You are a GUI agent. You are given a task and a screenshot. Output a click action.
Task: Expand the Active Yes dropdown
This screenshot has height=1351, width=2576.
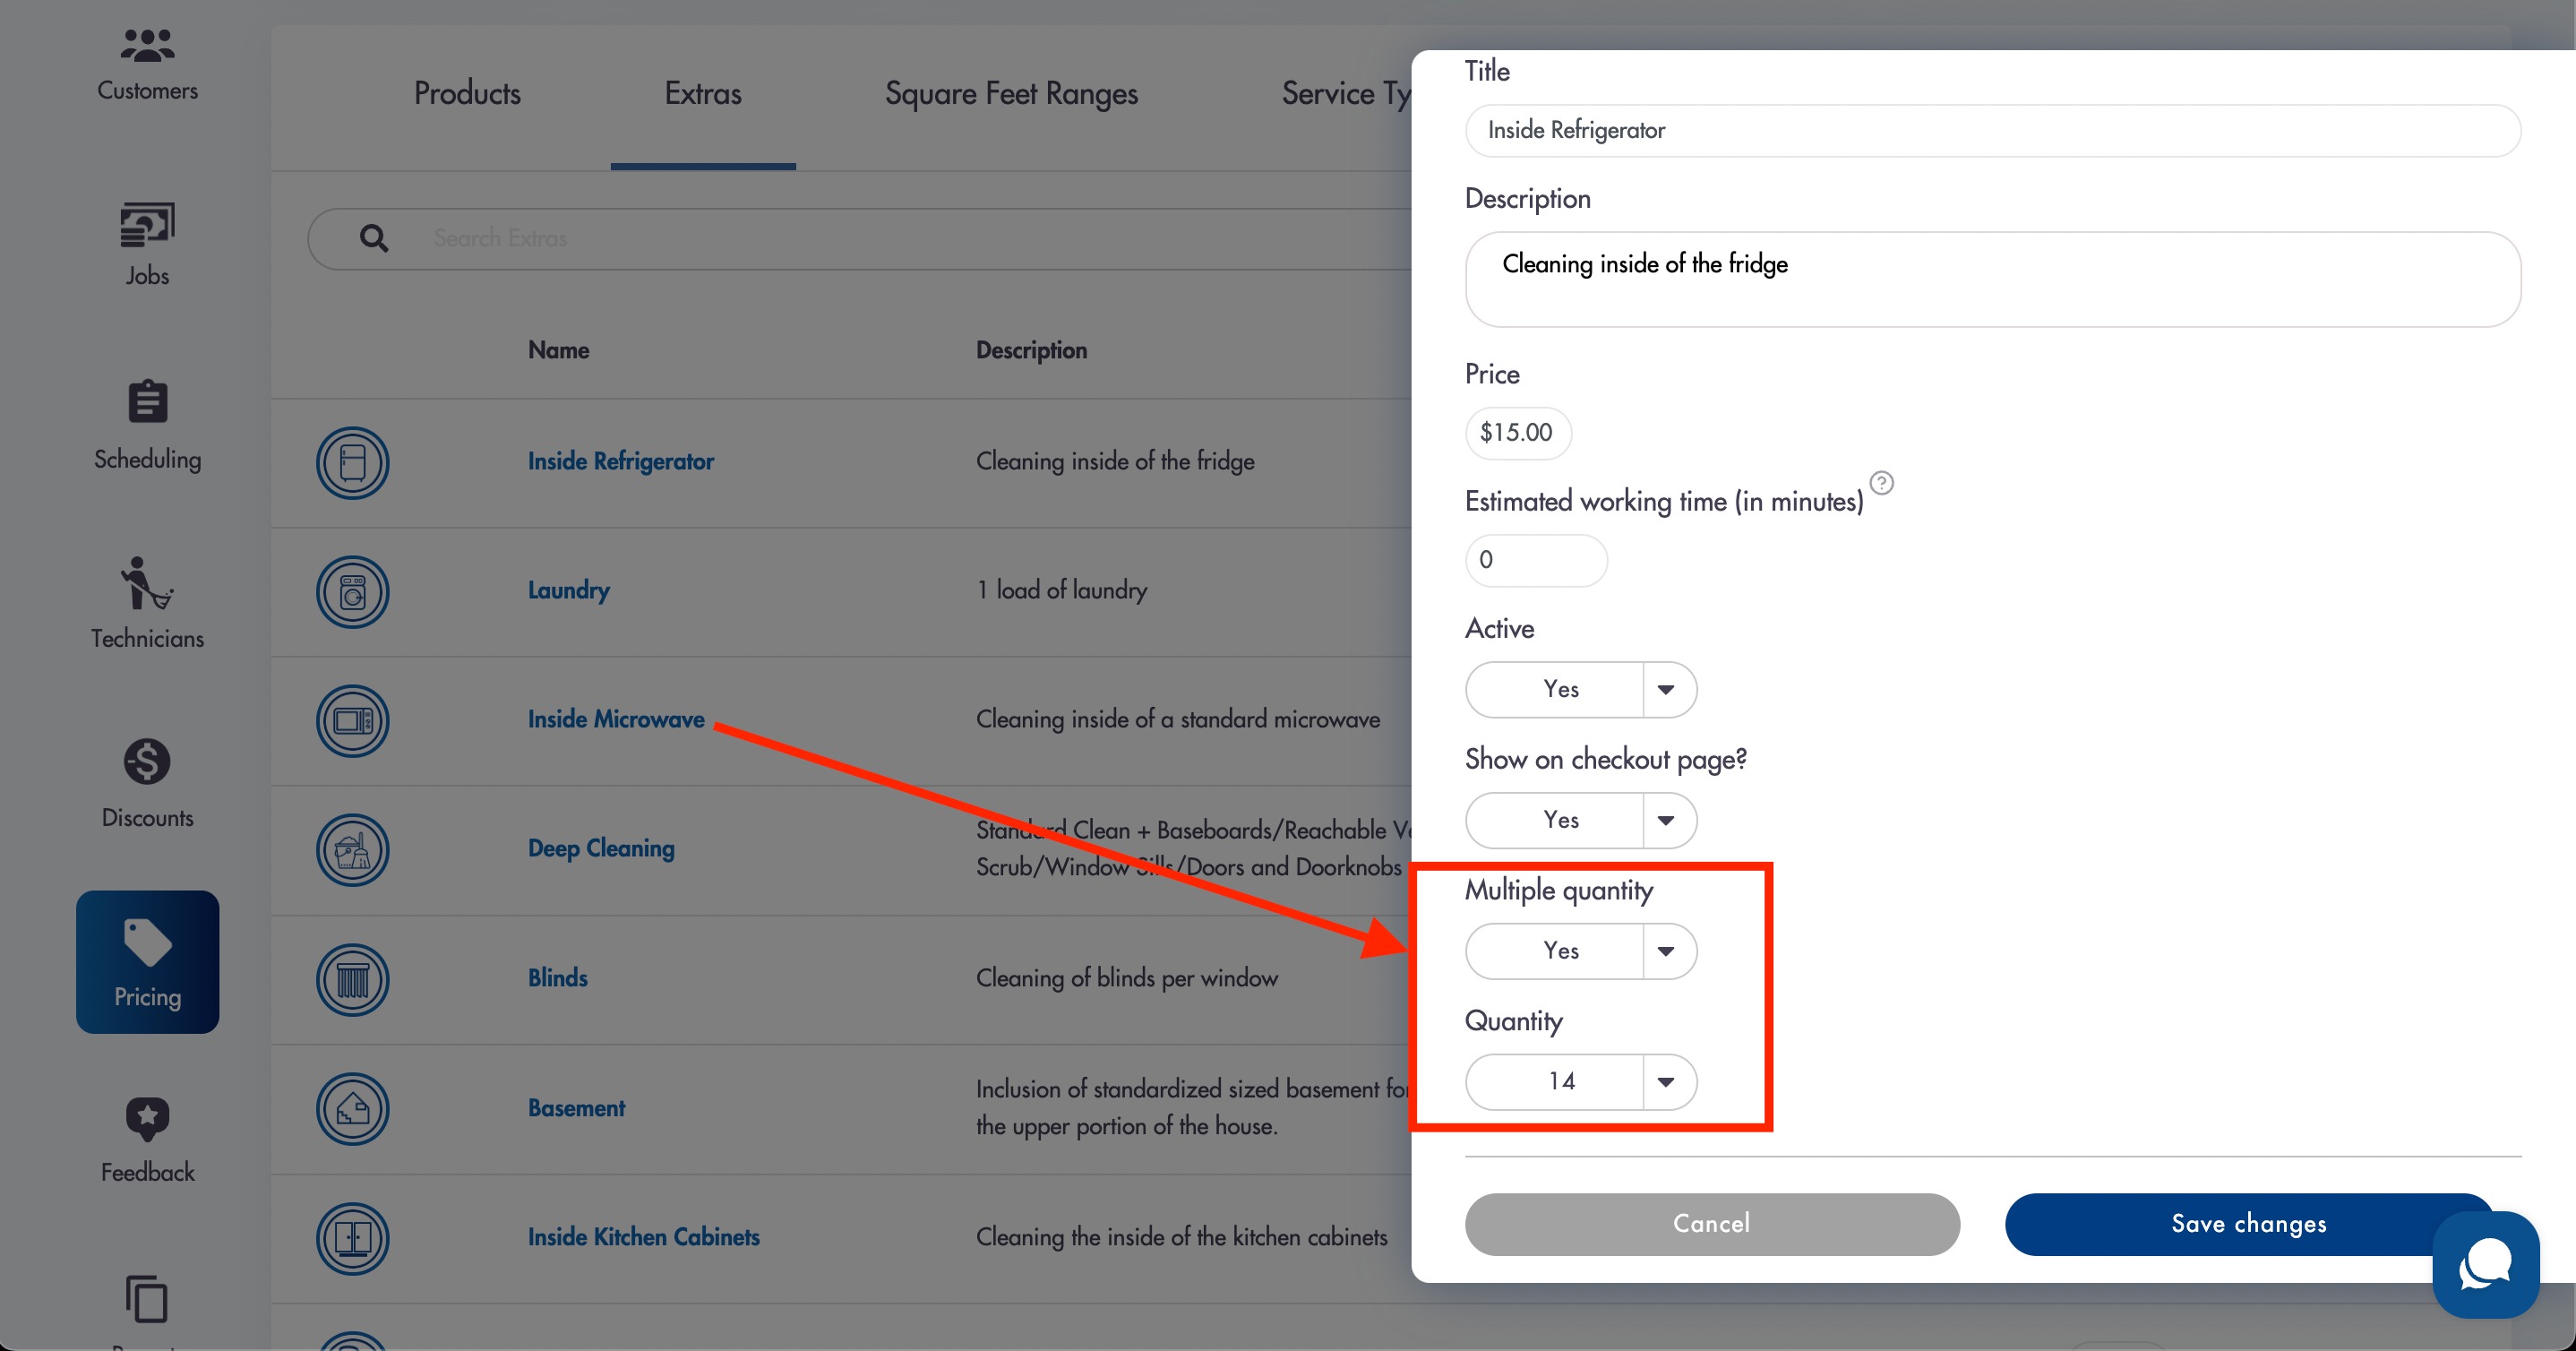(1581, 689)
